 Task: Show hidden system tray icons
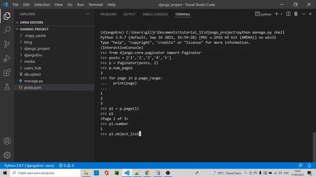click(245, 173)
